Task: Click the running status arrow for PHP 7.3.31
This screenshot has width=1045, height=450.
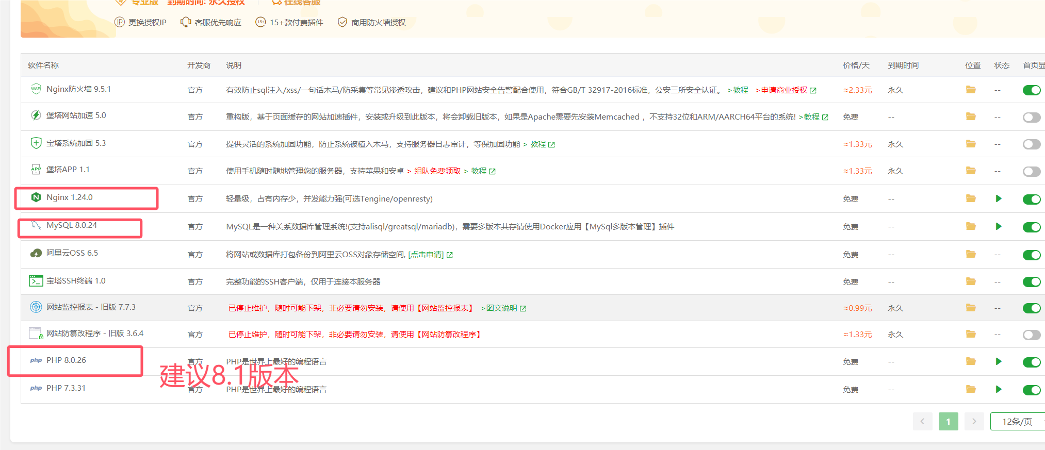Action: click(999, 389)
